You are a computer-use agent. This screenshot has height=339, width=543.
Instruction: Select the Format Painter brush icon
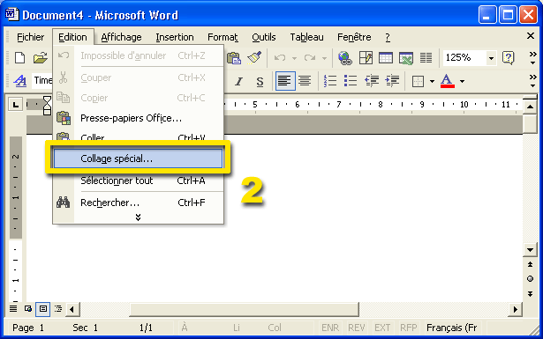[254, 57]
